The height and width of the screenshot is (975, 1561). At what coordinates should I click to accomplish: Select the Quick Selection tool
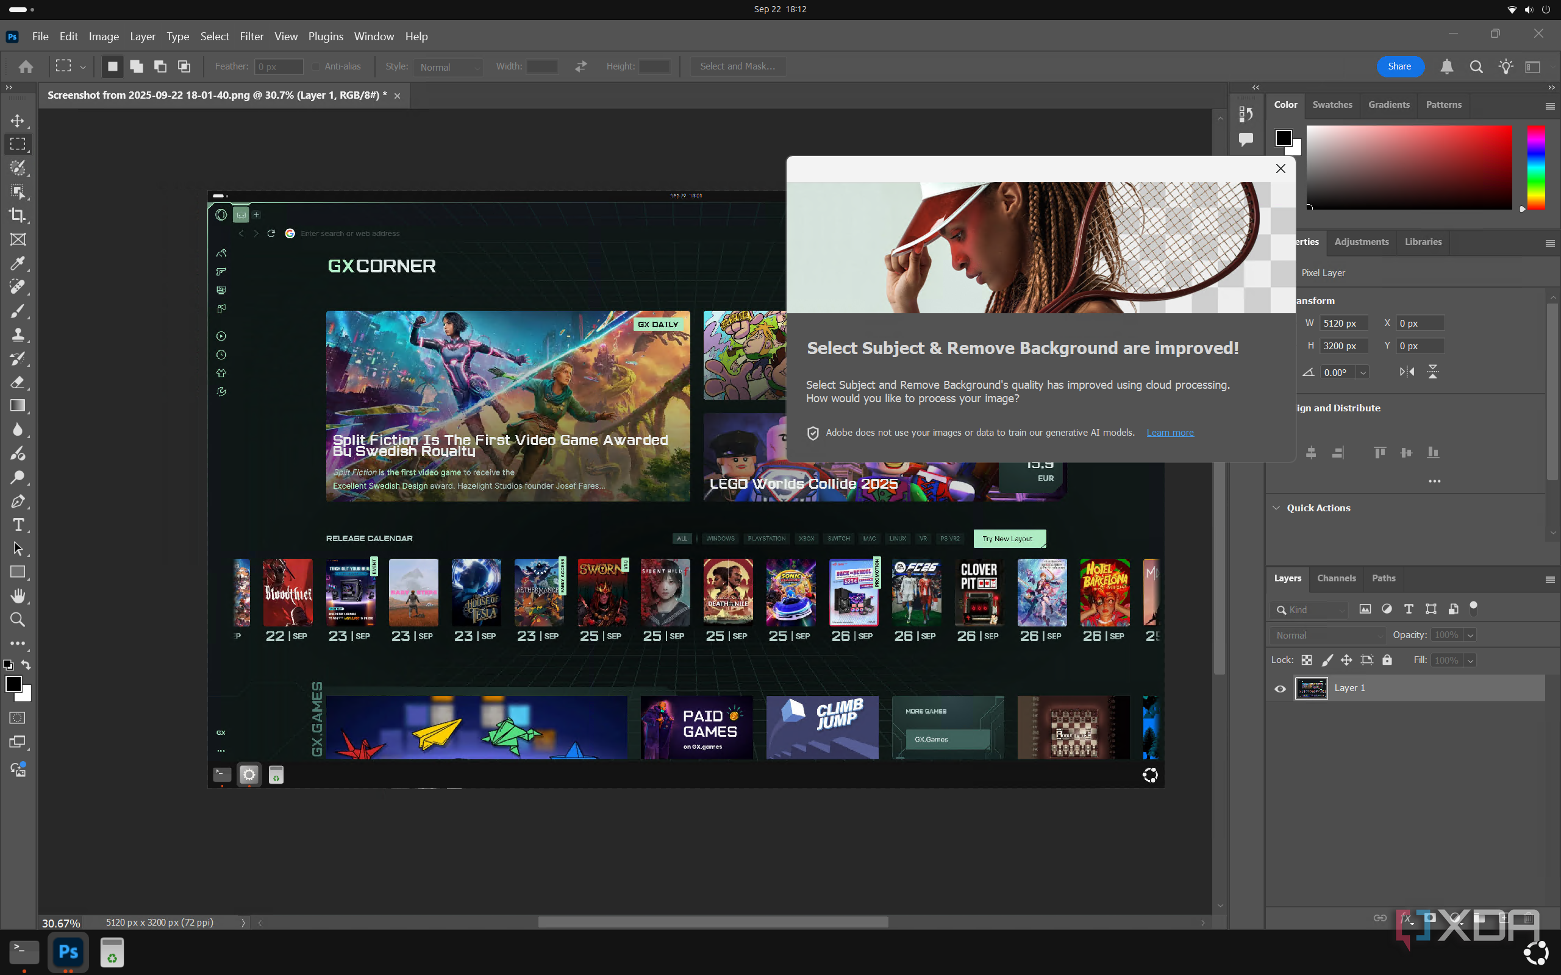18,168
